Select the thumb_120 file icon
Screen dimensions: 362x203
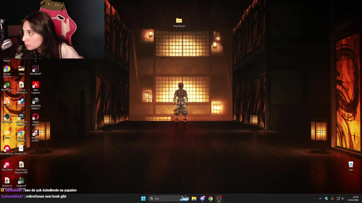[21, 150]
